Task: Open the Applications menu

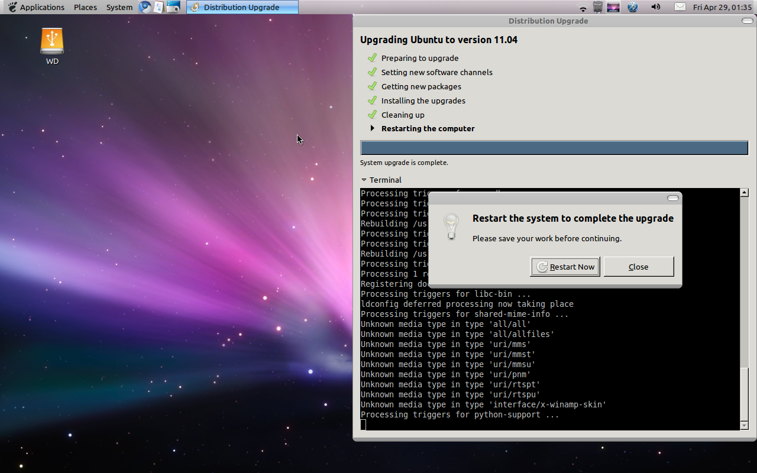Action: (42, 7)
